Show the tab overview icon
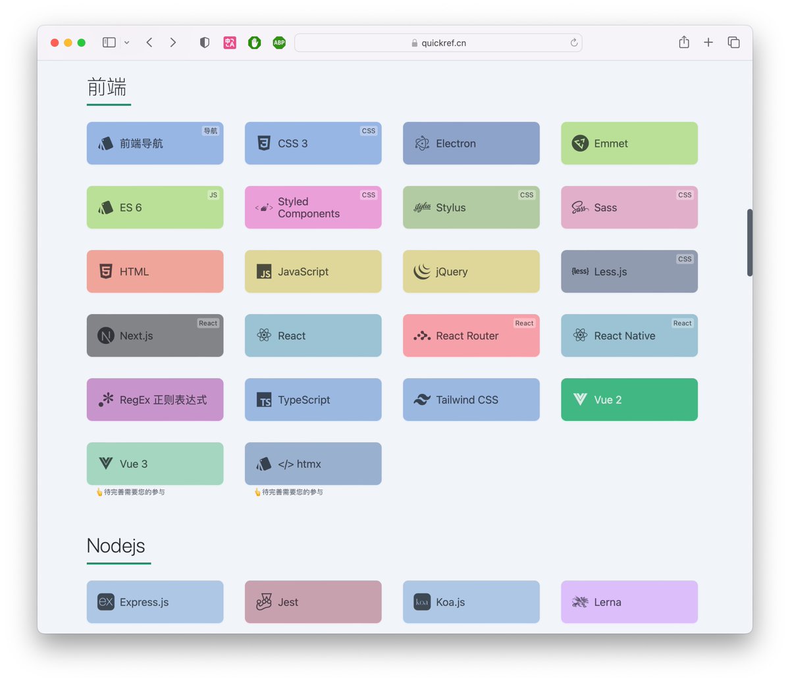Screen dimensions: 790x683 coord(733,42)
